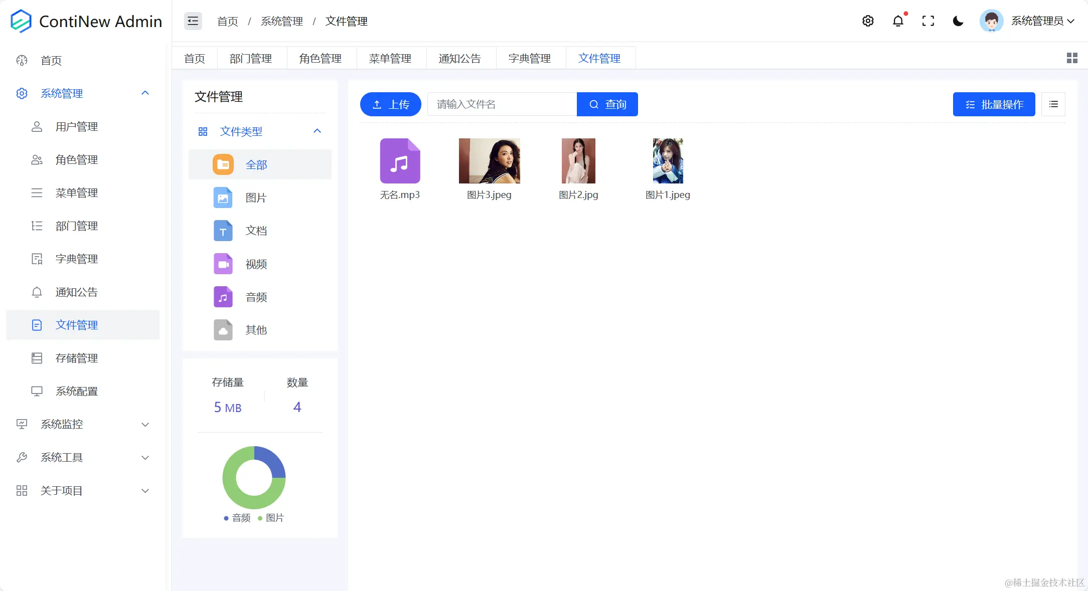Screen dimensions: 1088x591
Task: Collapse the 文件类型 section
Action: tap(317, 131)
